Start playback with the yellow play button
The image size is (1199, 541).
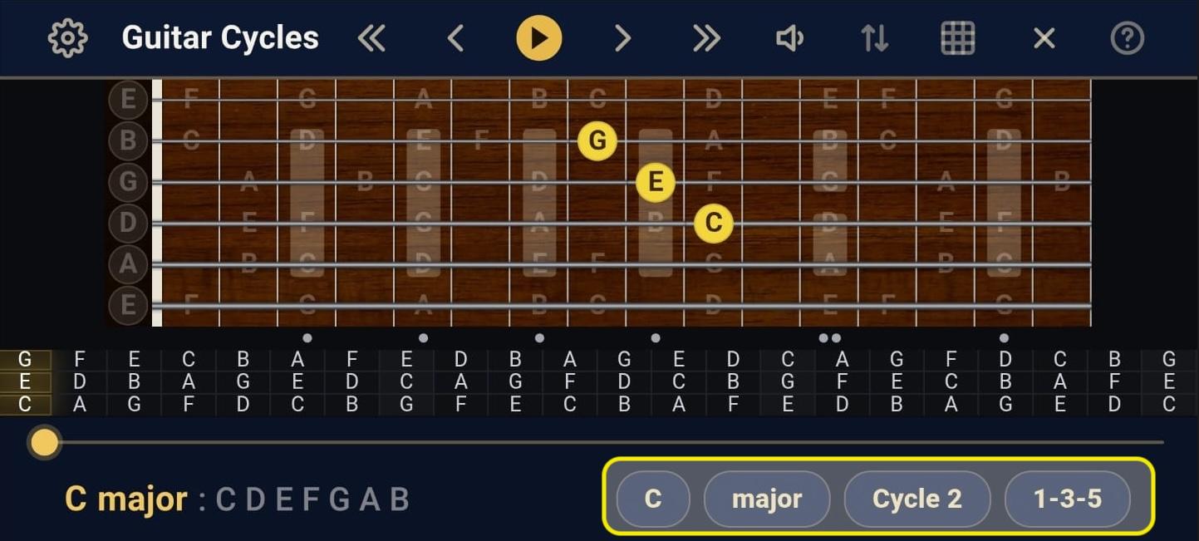point(538,38)
